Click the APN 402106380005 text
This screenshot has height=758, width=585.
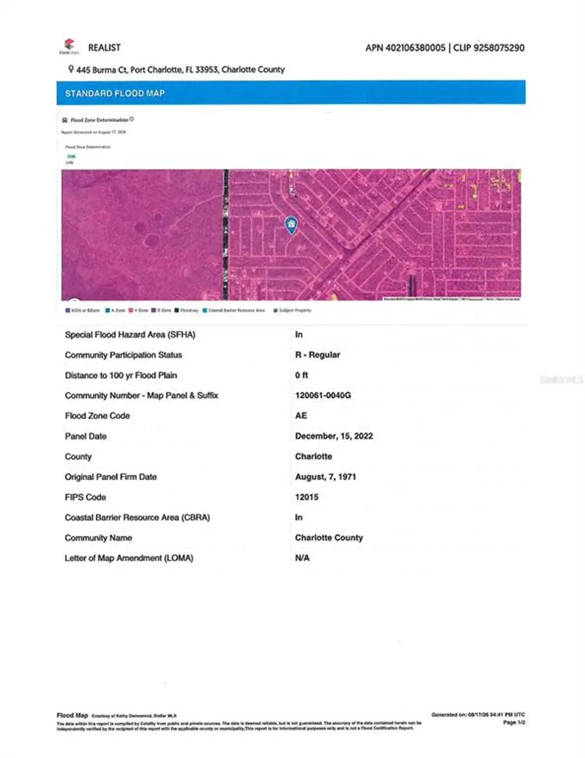(x=405, y=48)
